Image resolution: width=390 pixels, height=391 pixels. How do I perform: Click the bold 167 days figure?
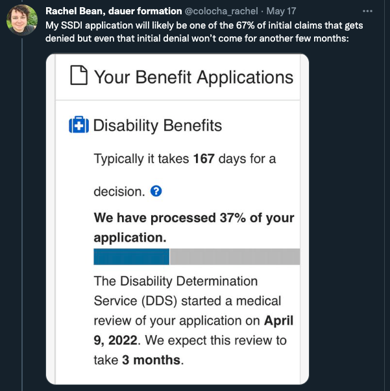pos(204,159)
